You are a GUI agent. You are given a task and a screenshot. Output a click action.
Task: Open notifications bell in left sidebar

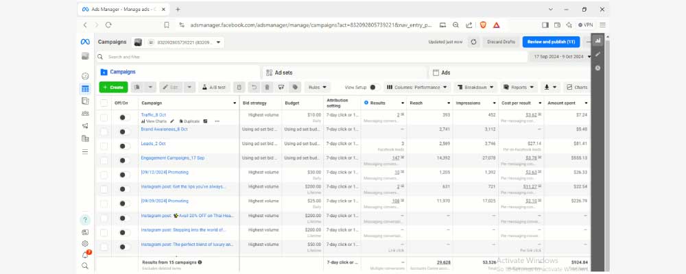coord(85,255)
